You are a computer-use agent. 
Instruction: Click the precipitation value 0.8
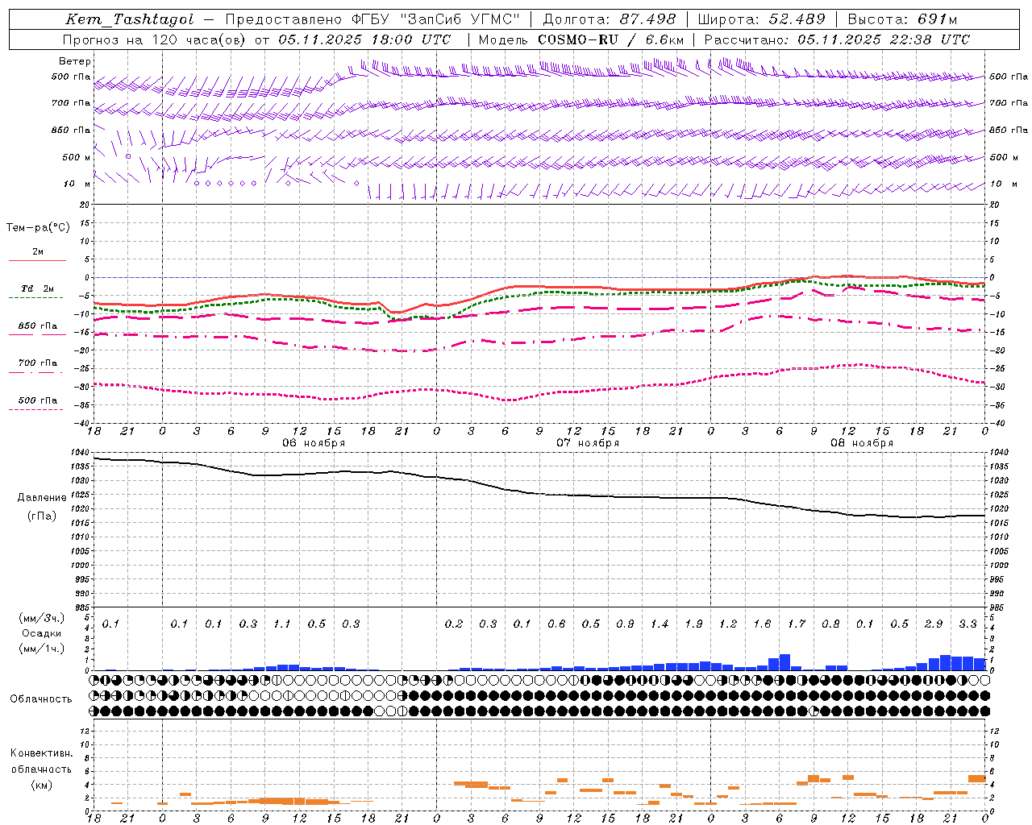coord(830,624)
